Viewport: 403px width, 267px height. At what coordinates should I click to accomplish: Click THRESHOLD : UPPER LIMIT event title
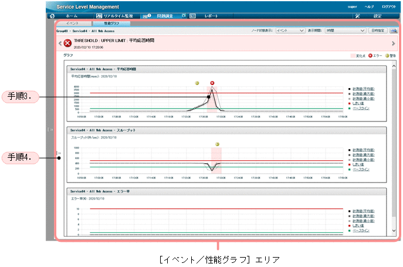[x=114, y=40]
